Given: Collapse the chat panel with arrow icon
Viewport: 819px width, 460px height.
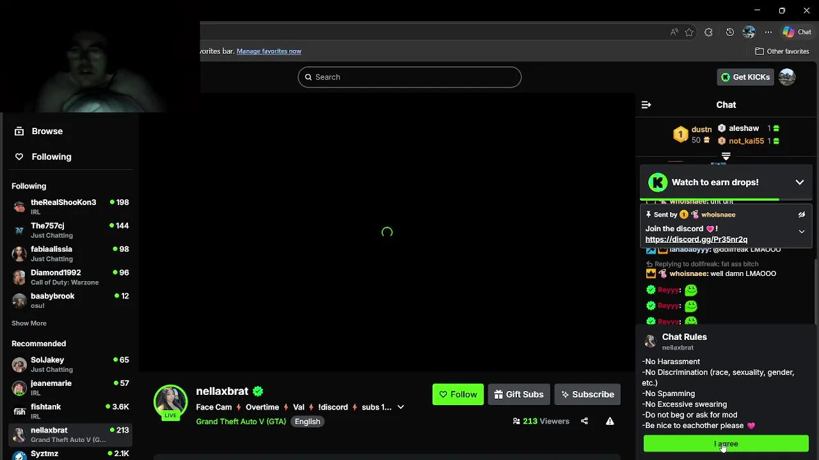Looking at the screenshot, I should coord(646,105).
